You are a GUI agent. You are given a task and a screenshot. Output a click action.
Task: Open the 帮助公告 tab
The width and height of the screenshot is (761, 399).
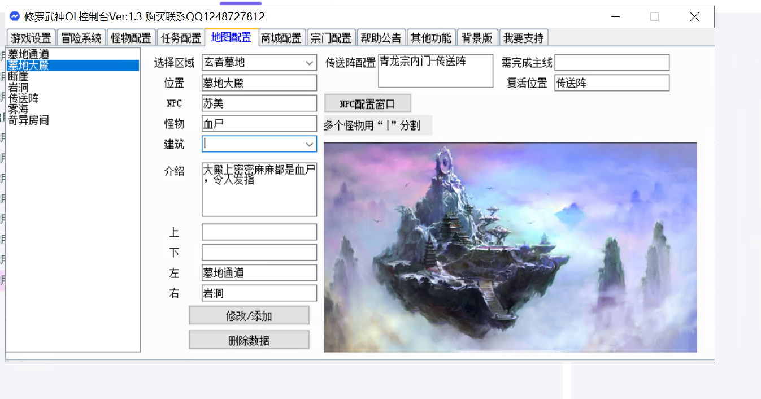point(380,38)
